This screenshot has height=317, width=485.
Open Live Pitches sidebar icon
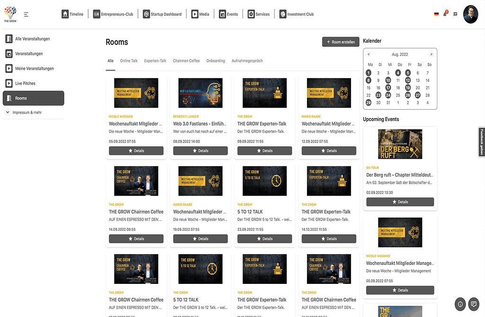coord(9,83)
